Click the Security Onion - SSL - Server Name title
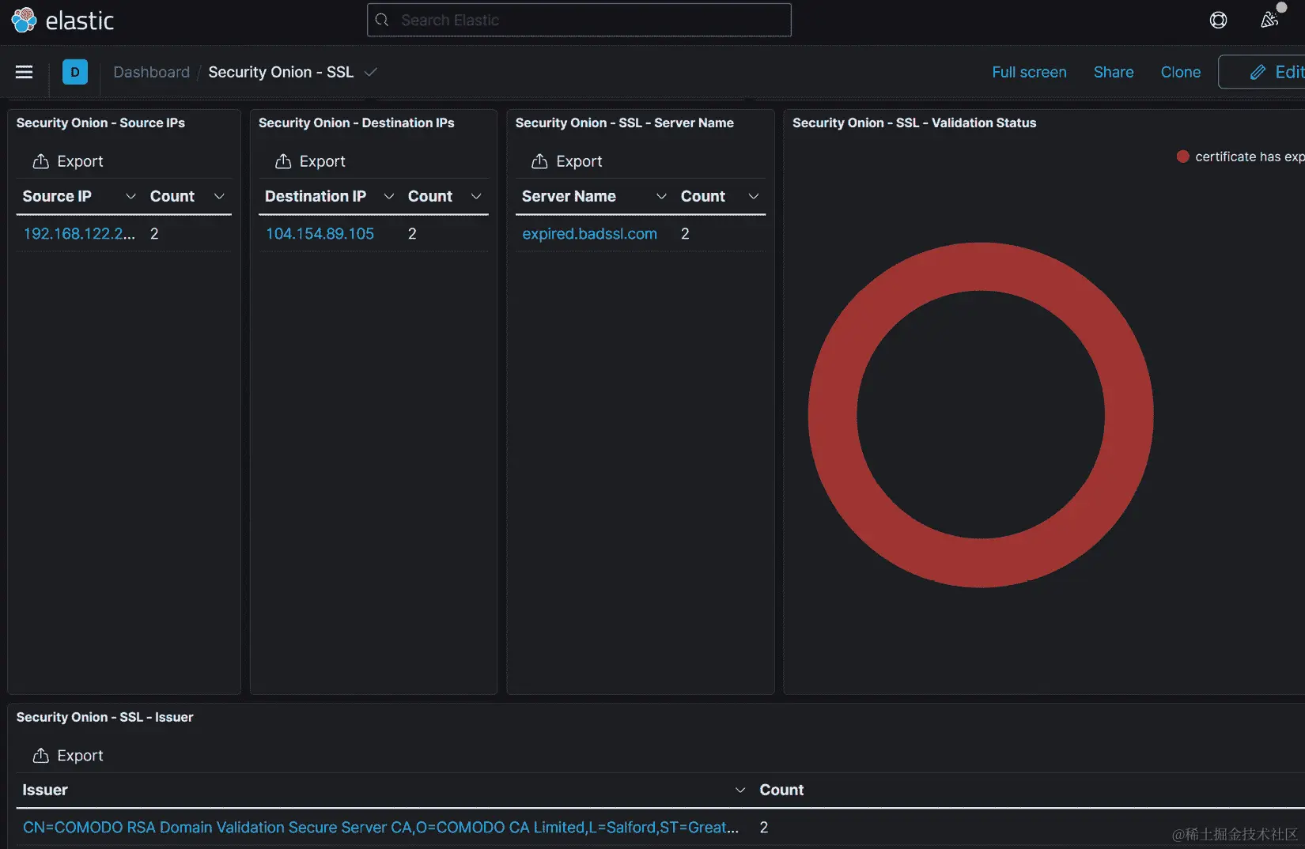 (625, 123)
